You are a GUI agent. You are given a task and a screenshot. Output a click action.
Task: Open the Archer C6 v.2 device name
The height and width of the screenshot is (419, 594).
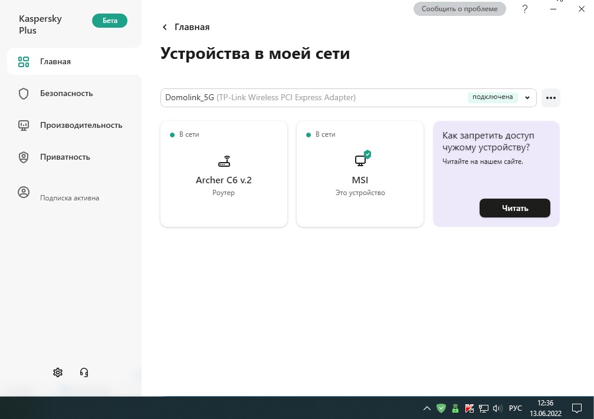pyautogui.click(x=224, y=180)
